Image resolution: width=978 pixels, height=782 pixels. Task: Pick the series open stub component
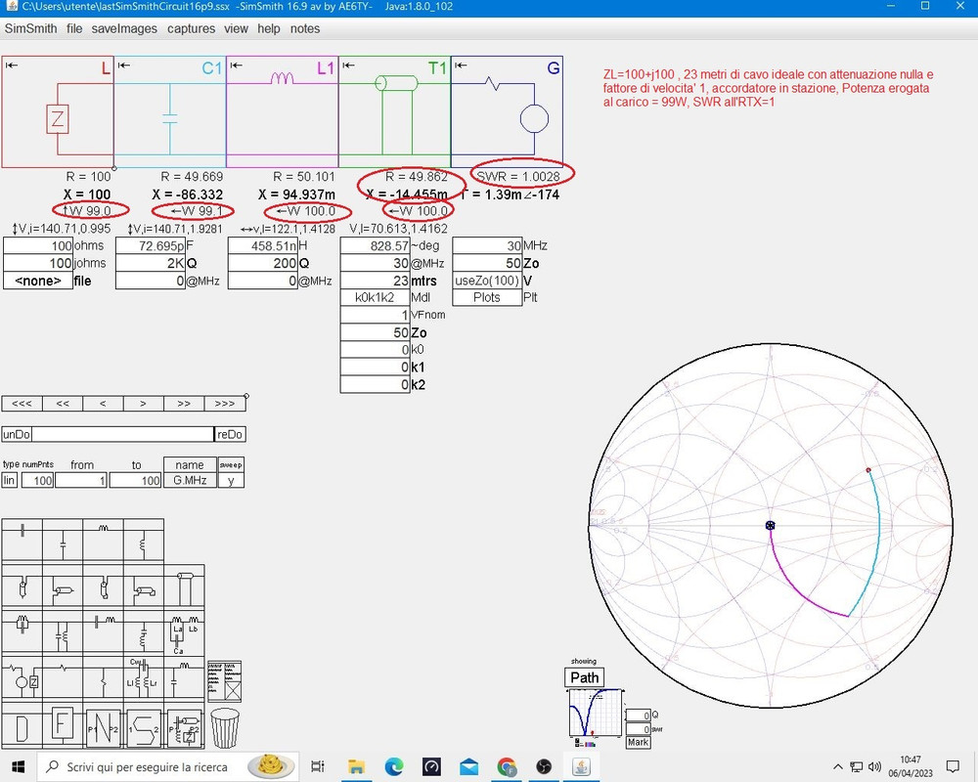pos(22,586)
